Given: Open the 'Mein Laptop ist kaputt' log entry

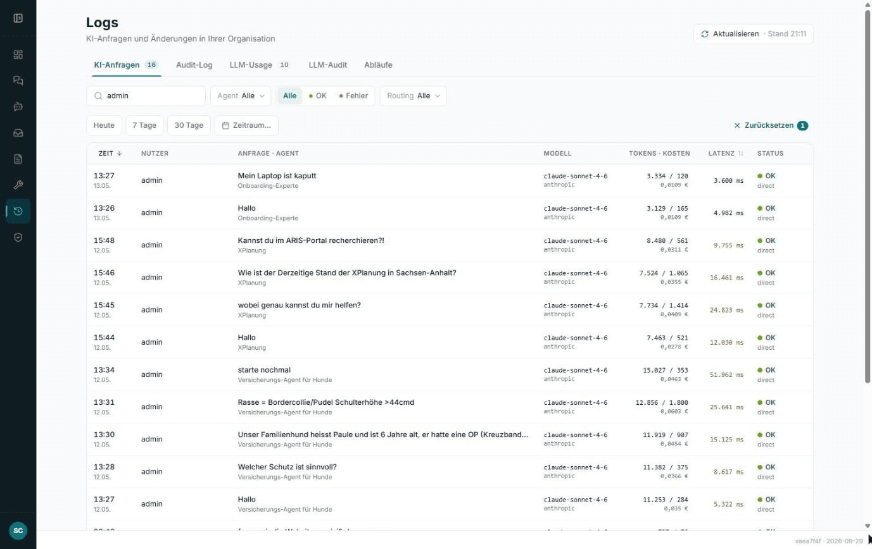Looking at the screenshot, I should point(450,180).
